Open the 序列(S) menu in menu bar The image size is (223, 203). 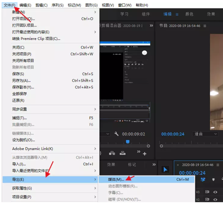click(57, 5)
